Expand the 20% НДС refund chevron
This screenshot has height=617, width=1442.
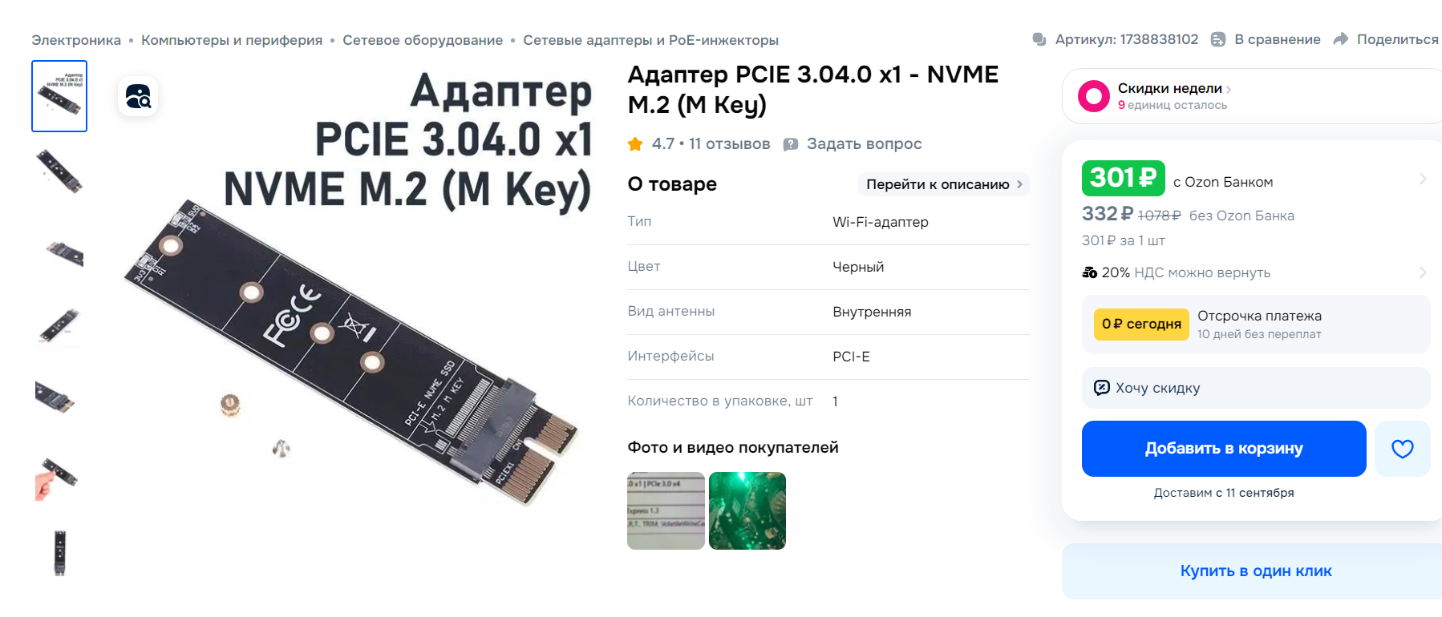pyautogui.click(x=1423, y=272)
